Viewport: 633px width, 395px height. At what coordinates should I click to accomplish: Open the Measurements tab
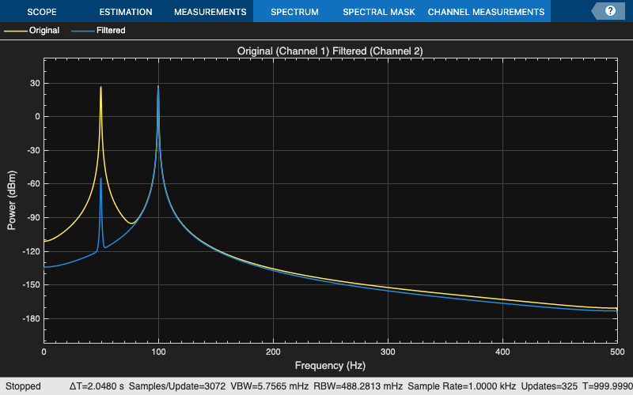210,12
